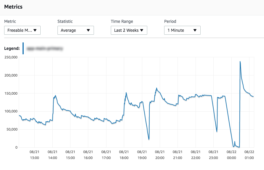This screenshot has height=170, width=264.
Task: Click the 08/21 18:00 x-axis label
Action: (x=124, y=155)
